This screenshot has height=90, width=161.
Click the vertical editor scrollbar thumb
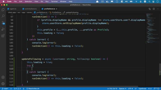(160, 69)
